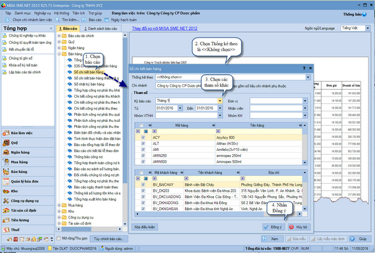Expand the Mua hàng report folder

point(59,205)
